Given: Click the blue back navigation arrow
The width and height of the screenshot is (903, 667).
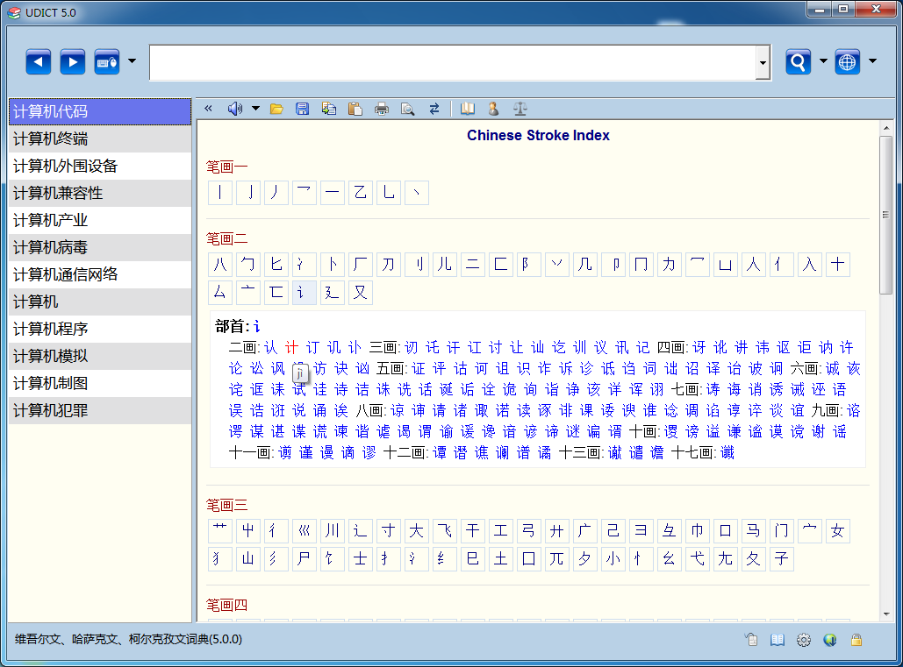Looking at the screenshot, I should [39, 62].
